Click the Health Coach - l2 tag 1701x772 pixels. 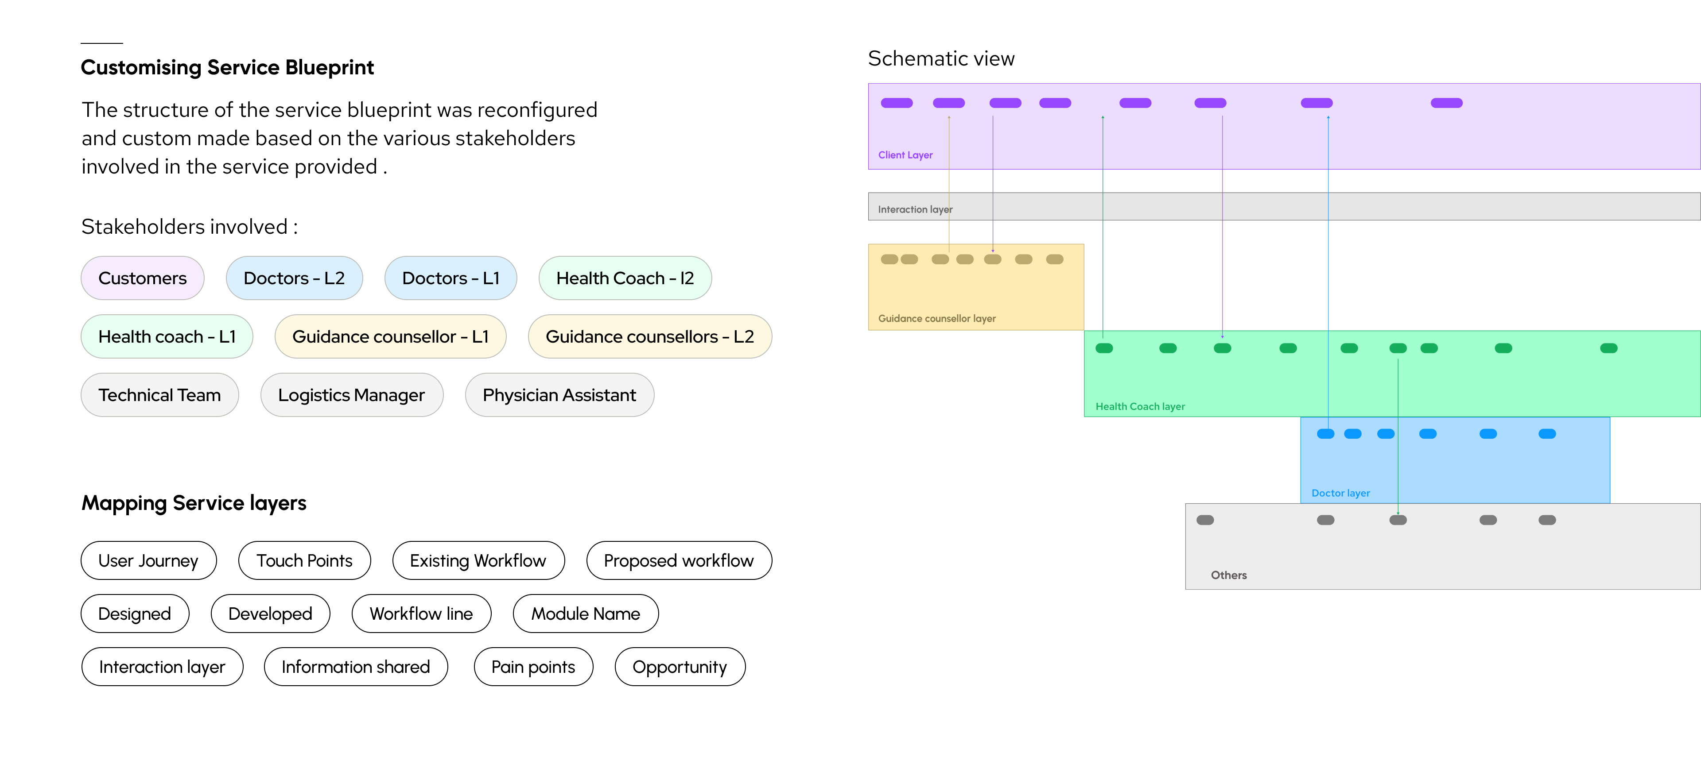(625, 278)
